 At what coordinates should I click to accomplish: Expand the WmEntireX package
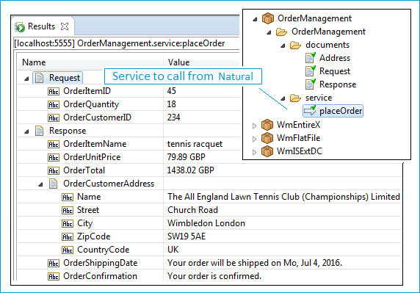click(254, 126)
